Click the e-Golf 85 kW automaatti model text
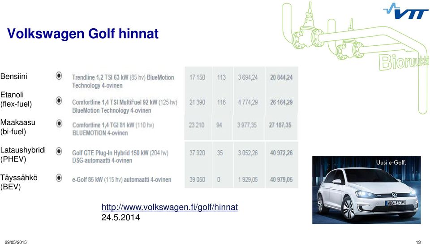This screenshot has width=430, height=244. click(x=122, y=180)
